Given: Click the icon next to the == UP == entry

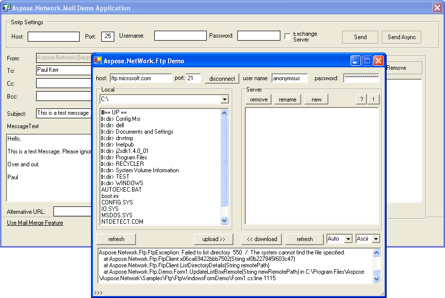Looking at the screenshot, I should click(102, 112).
